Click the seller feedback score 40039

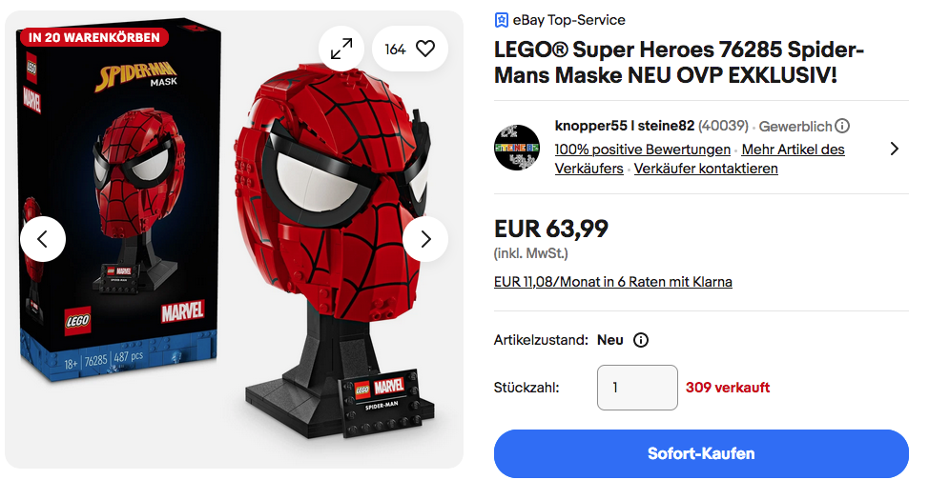[x=723, y=126]
